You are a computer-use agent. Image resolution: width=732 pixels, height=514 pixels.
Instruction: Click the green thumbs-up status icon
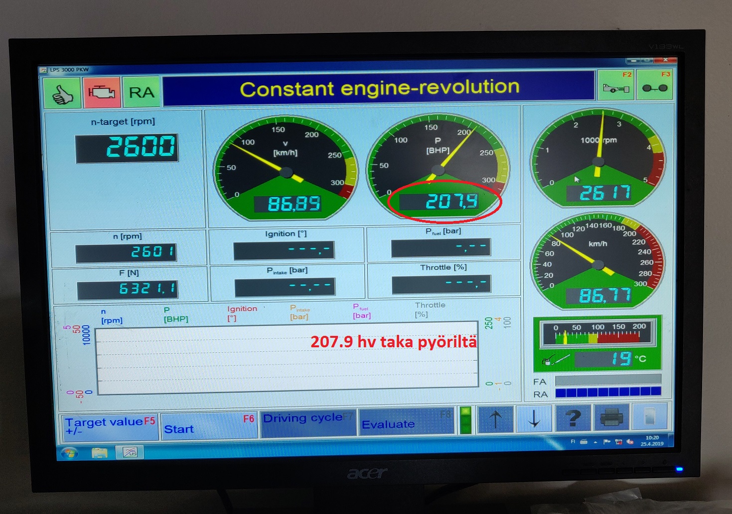point(62,93)
